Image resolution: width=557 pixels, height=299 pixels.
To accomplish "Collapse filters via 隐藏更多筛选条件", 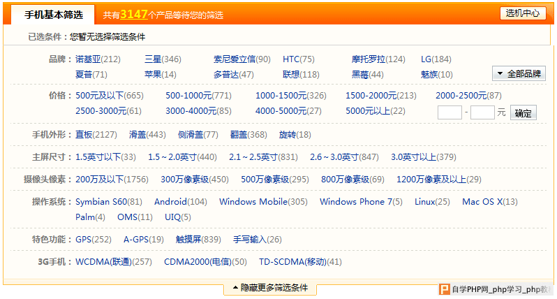I will tap(269, 289).
